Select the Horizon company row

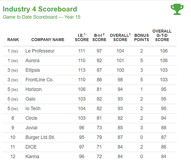(90, 89)
